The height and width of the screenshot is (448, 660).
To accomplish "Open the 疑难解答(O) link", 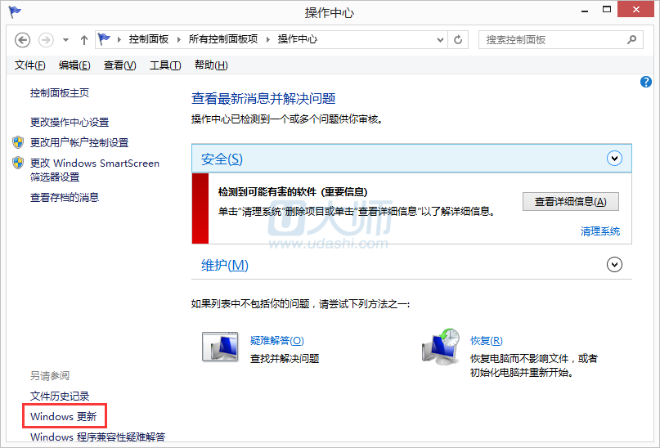I will point(277,340).
